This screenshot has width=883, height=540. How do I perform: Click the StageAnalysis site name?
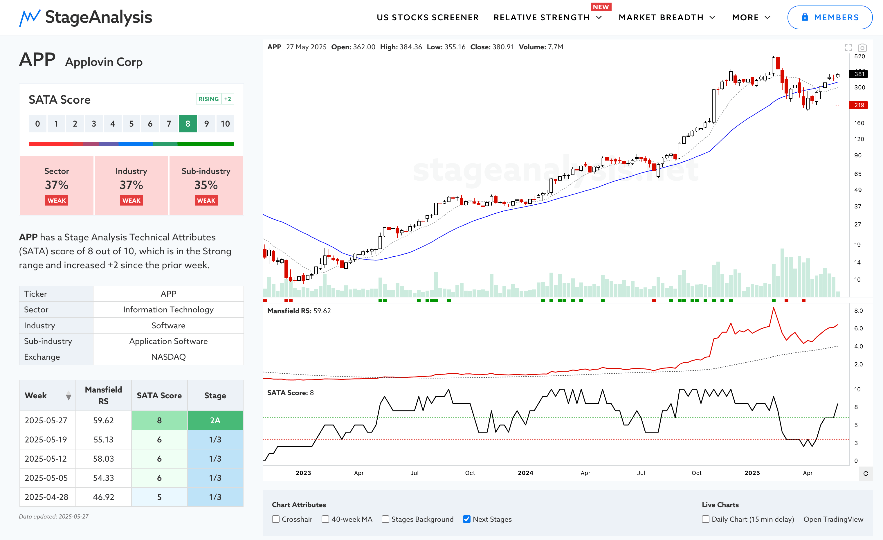coord(99,17)
